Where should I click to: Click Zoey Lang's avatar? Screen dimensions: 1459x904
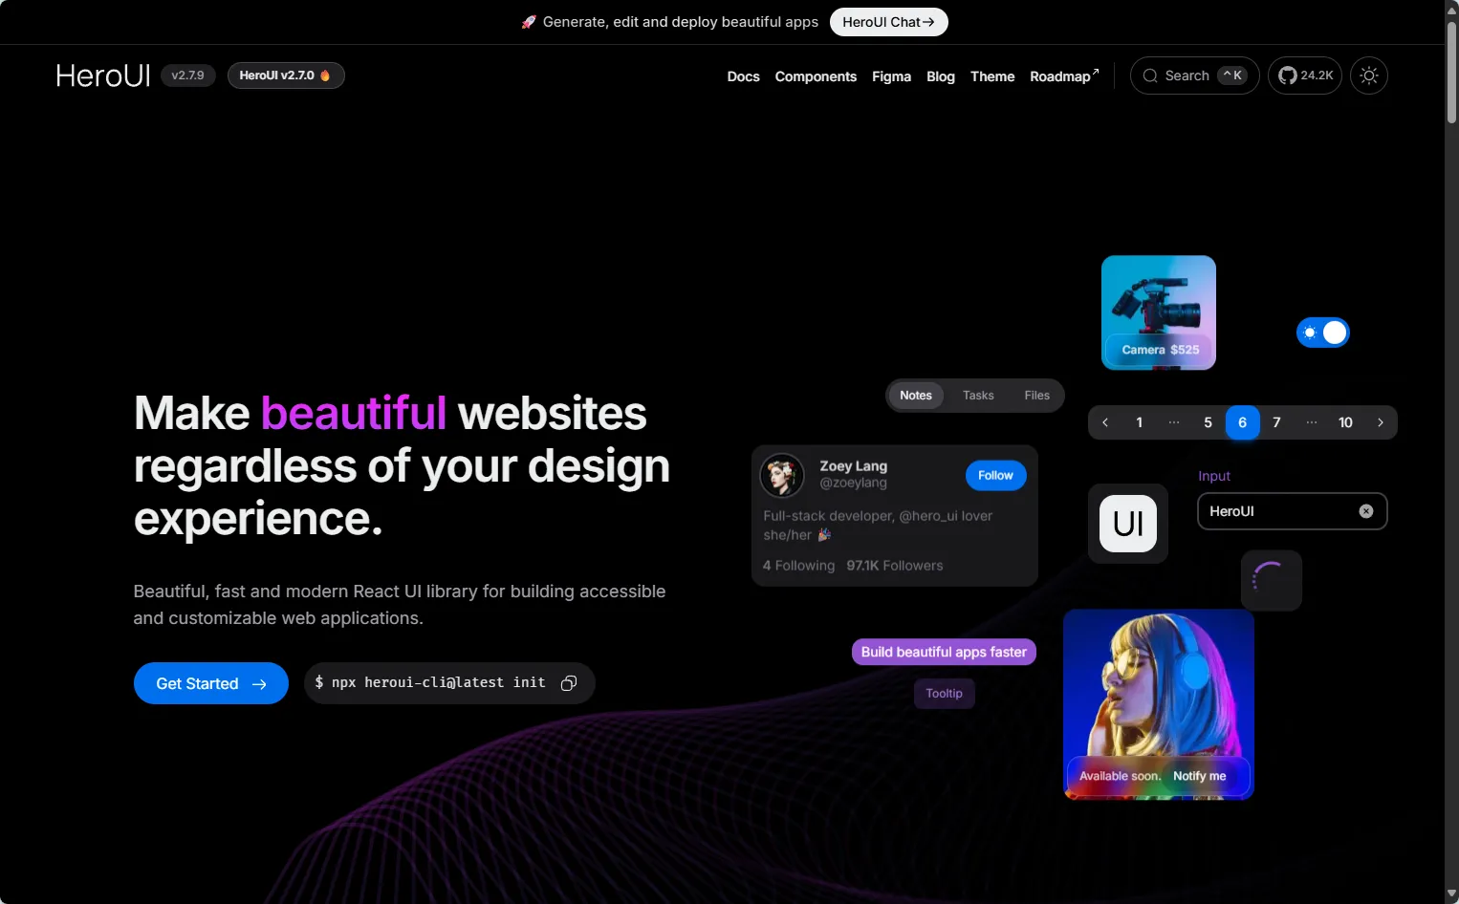tap(782, 475)
